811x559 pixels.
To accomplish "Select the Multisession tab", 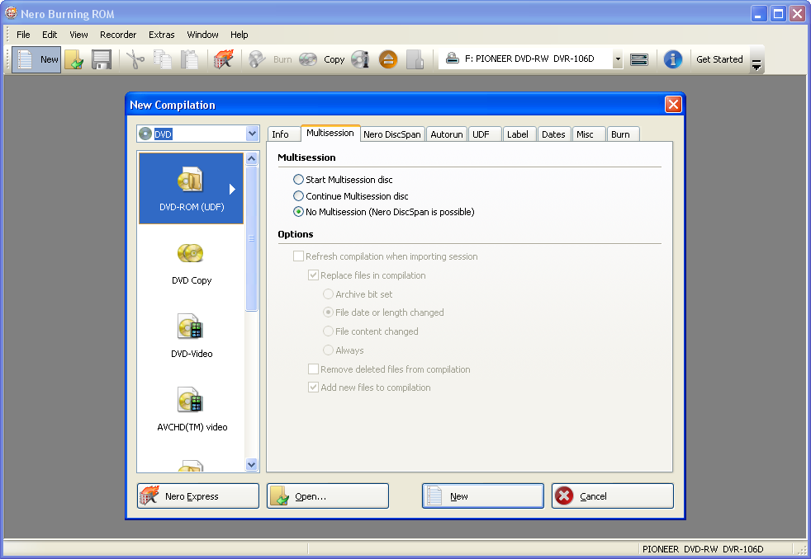I will (x=330, y=134).
